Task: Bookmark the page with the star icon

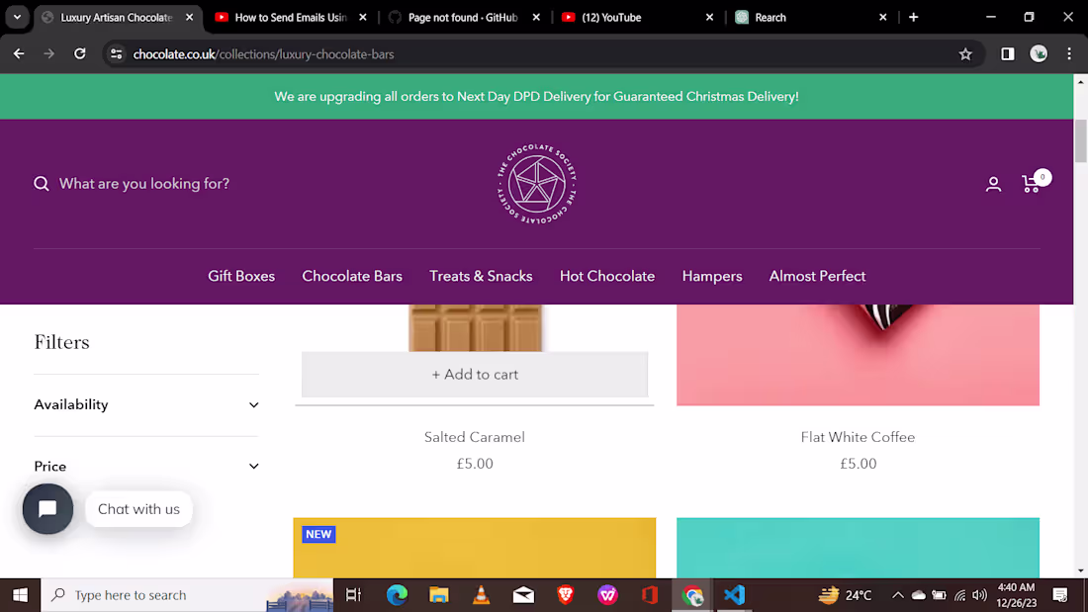Action: 964,54
